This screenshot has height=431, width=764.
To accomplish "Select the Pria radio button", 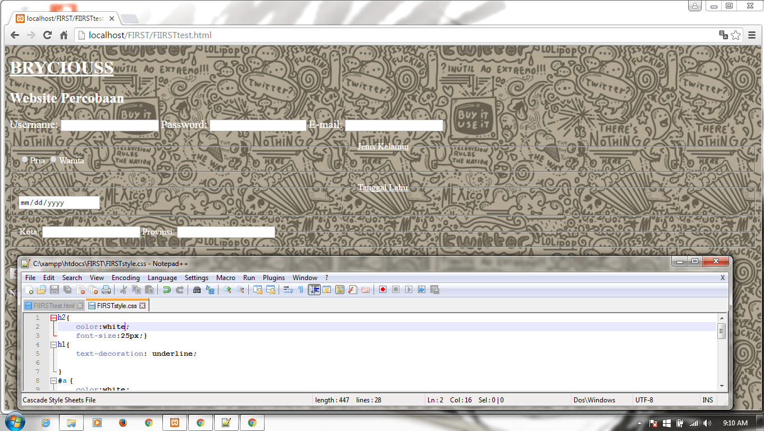I will (25, 159).
